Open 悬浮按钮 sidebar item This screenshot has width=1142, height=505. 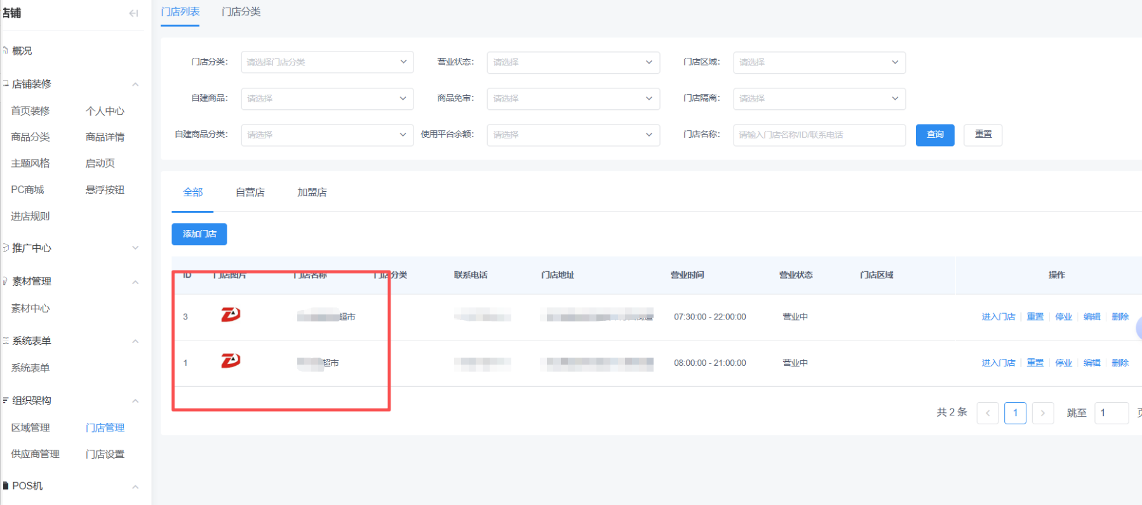[x=105, y=190]
